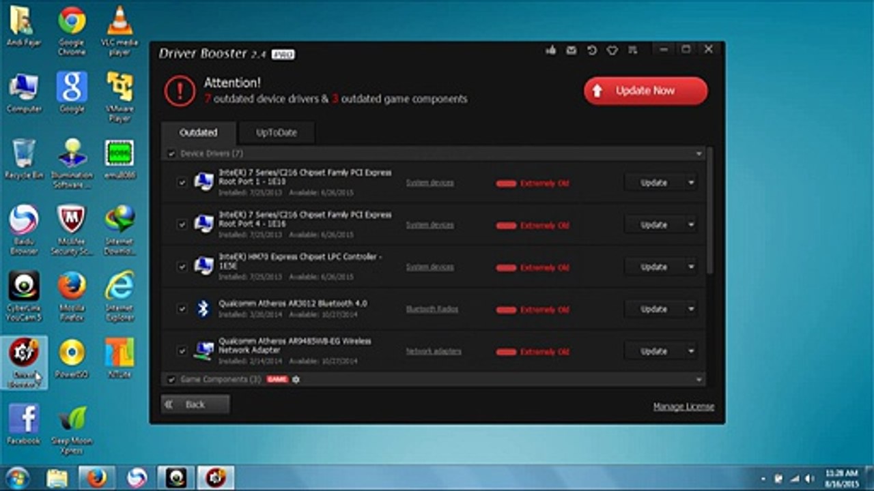874x491 pixels.
Task: Collapse the Device Drivers section arrow
Action: (699, 154)
